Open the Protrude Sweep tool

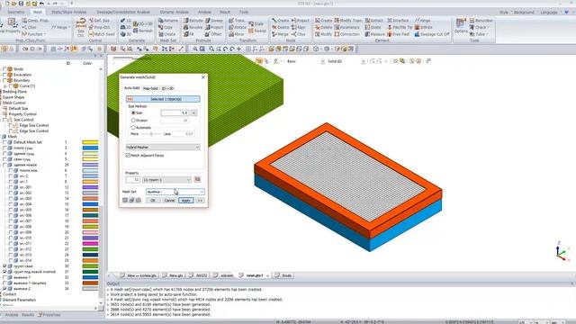[214, 21]
